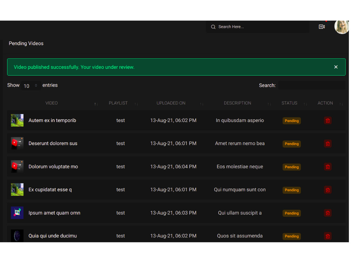Click the table Search input field
The image size is (351, 263).
pyautogui.click(x=312, y=85)
